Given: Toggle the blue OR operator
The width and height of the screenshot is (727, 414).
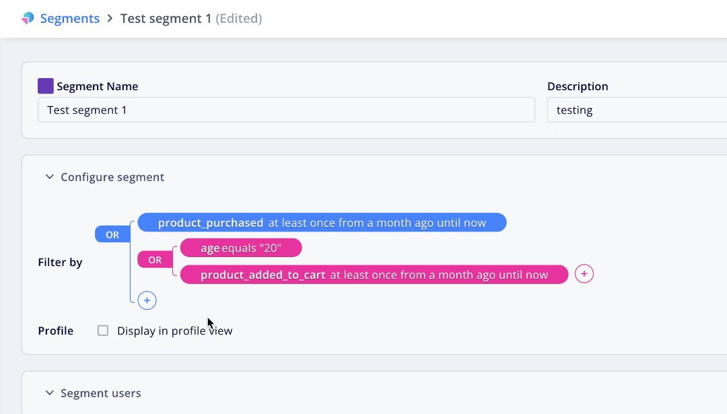Looking at the screenshot, I should [x=112, y=234].
